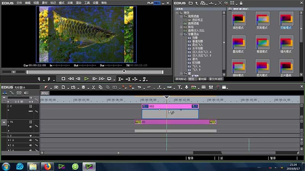Select the 序列1 sequence tab
Viewport: 305px width, 171px height.
tap(45, 93)
